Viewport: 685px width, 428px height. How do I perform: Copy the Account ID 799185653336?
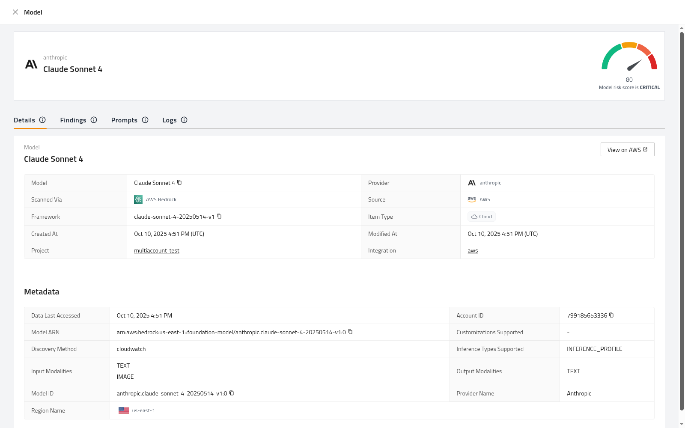[611, 315]
